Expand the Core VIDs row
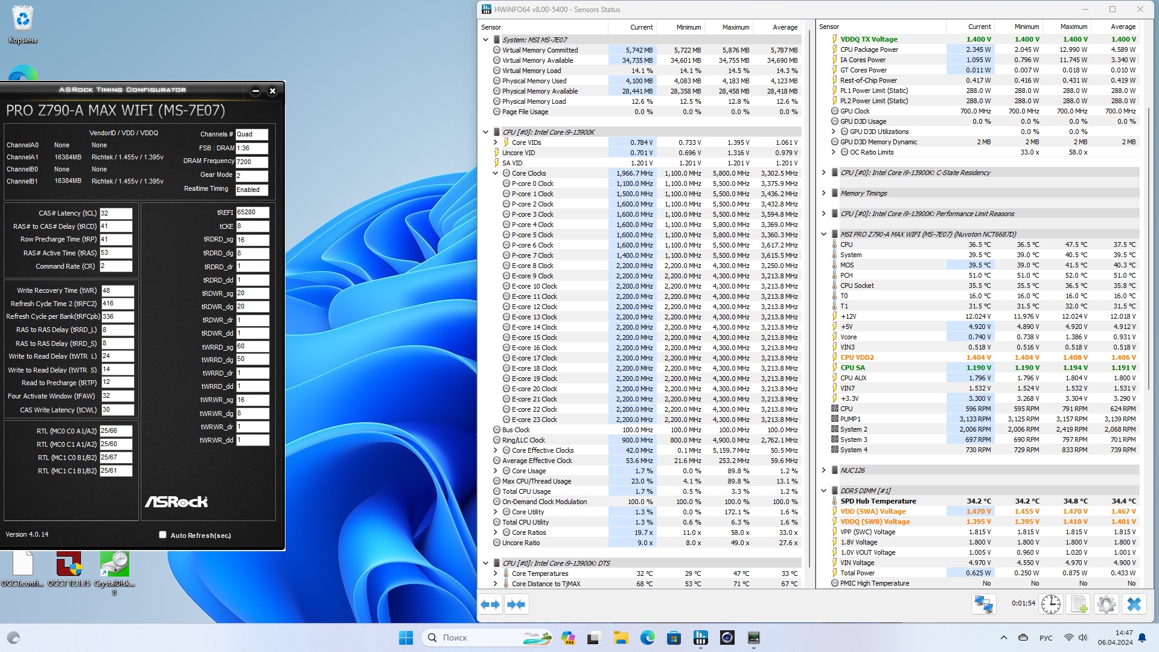 click(496, 142)
